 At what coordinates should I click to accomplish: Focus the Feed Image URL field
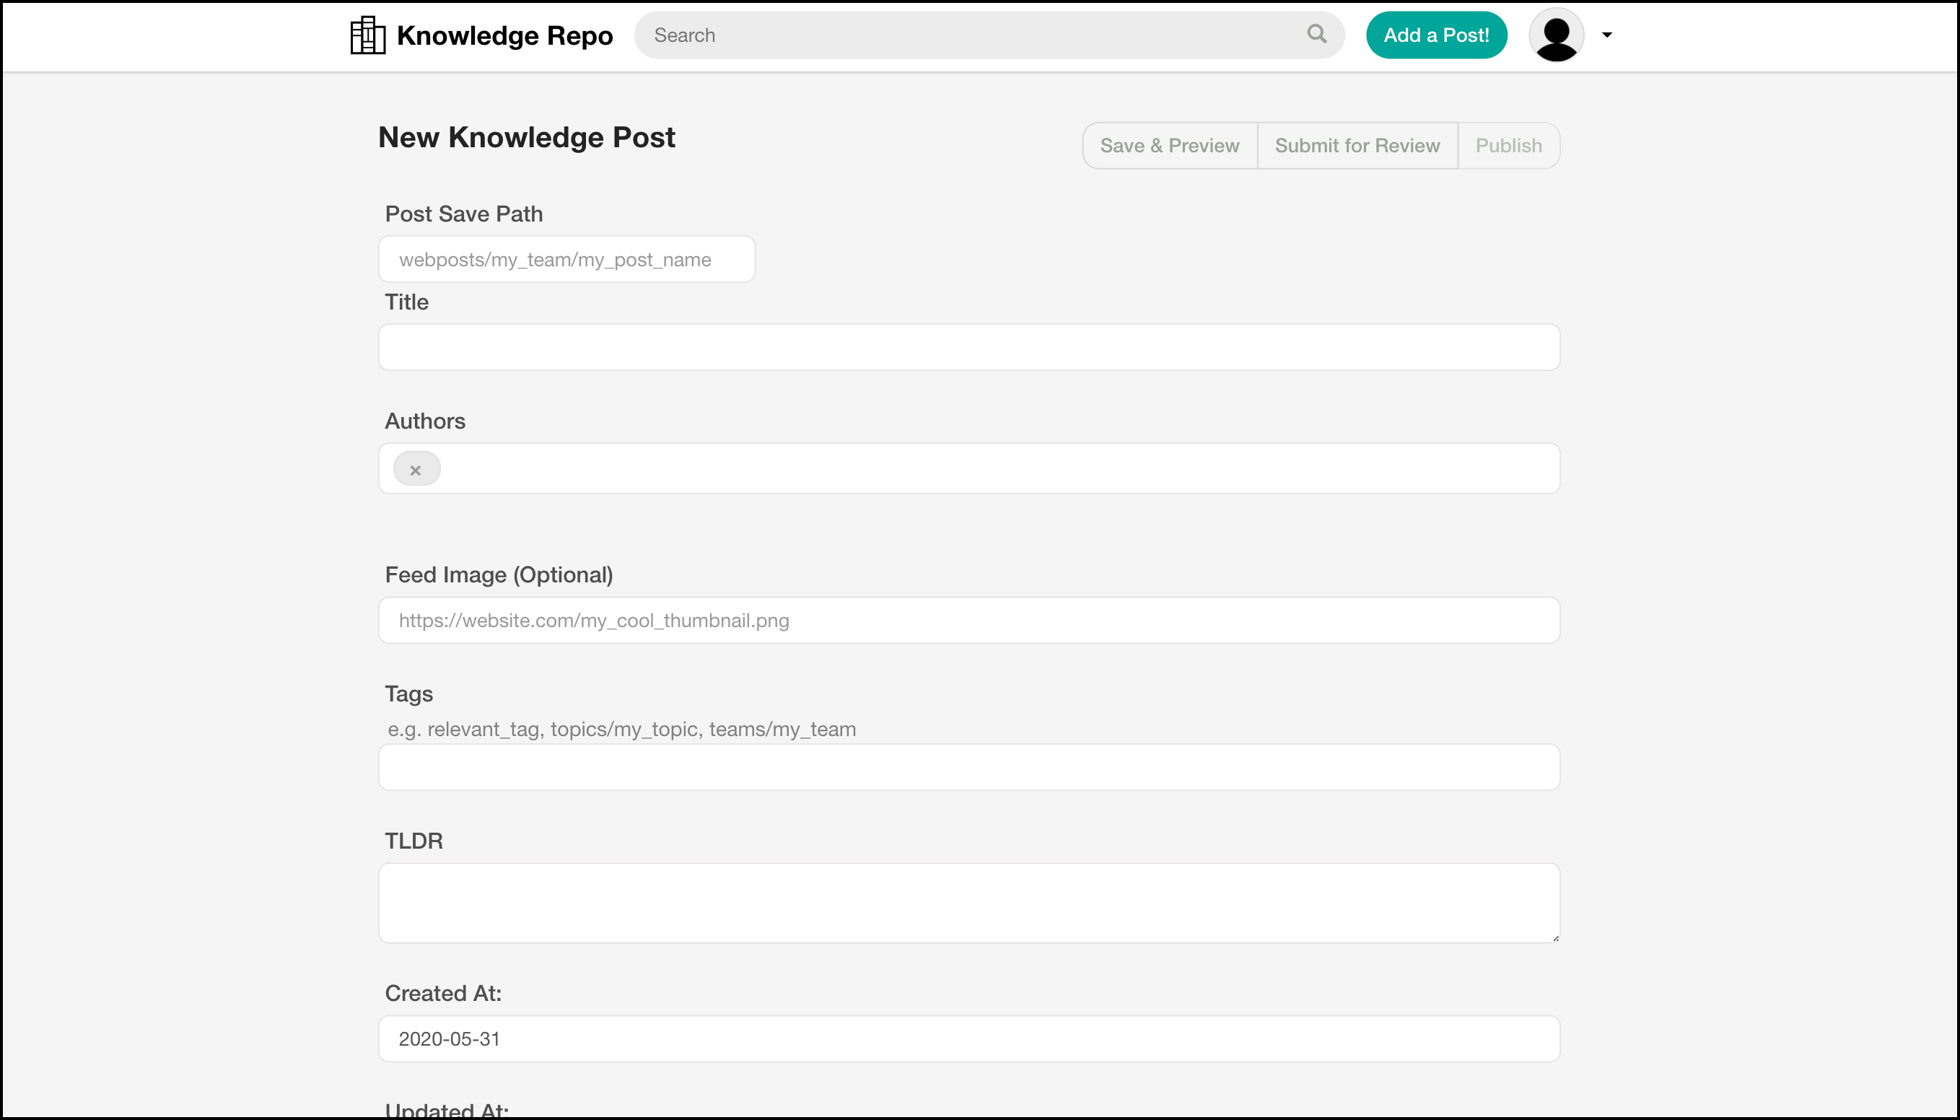pyautogui.click(x=968, y=621)
